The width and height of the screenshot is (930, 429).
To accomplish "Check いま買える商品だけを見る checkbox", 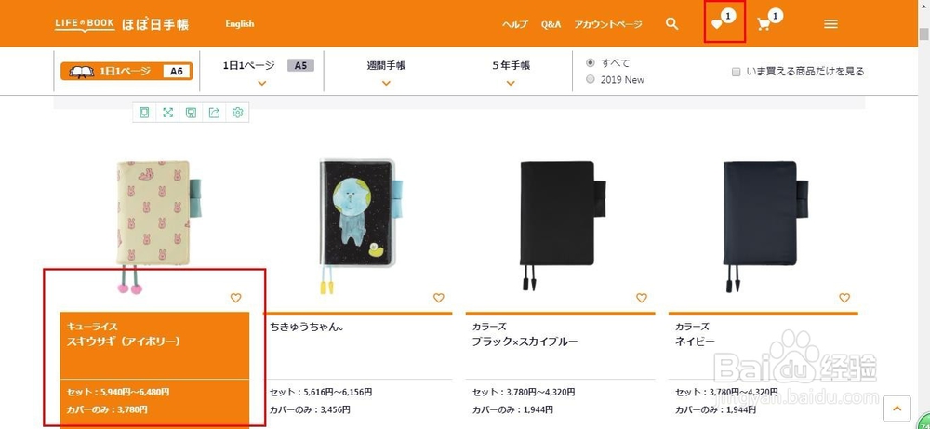I will point(736,72).
